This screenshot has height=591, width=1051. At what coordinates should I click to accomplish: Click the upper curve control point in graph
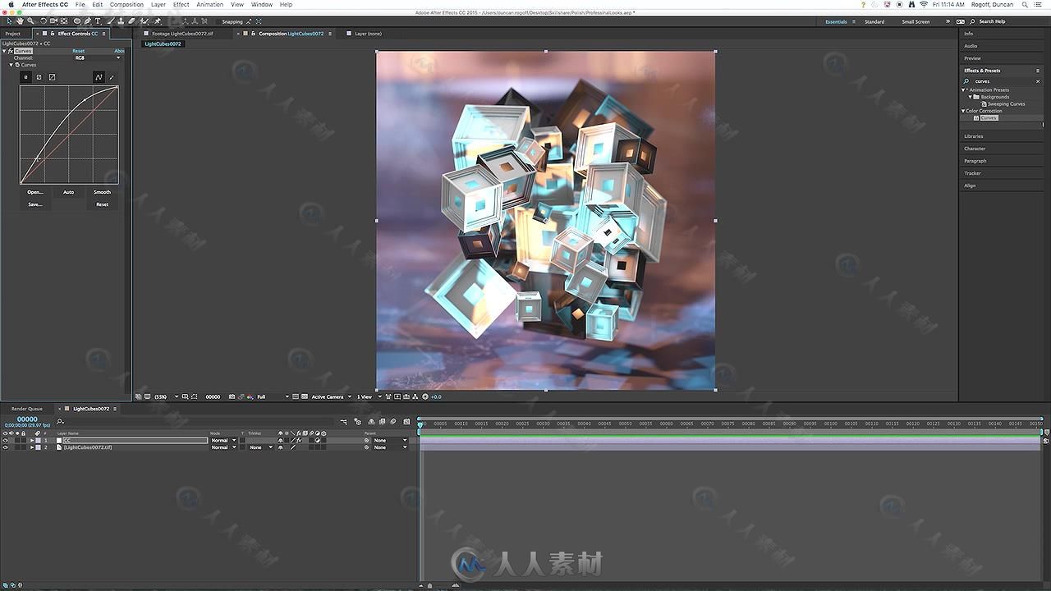coord(85,100)
